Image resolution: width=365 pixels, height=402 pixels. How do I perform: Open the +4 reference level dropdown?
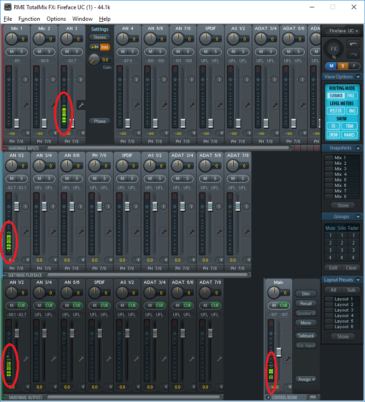(94, 47)
